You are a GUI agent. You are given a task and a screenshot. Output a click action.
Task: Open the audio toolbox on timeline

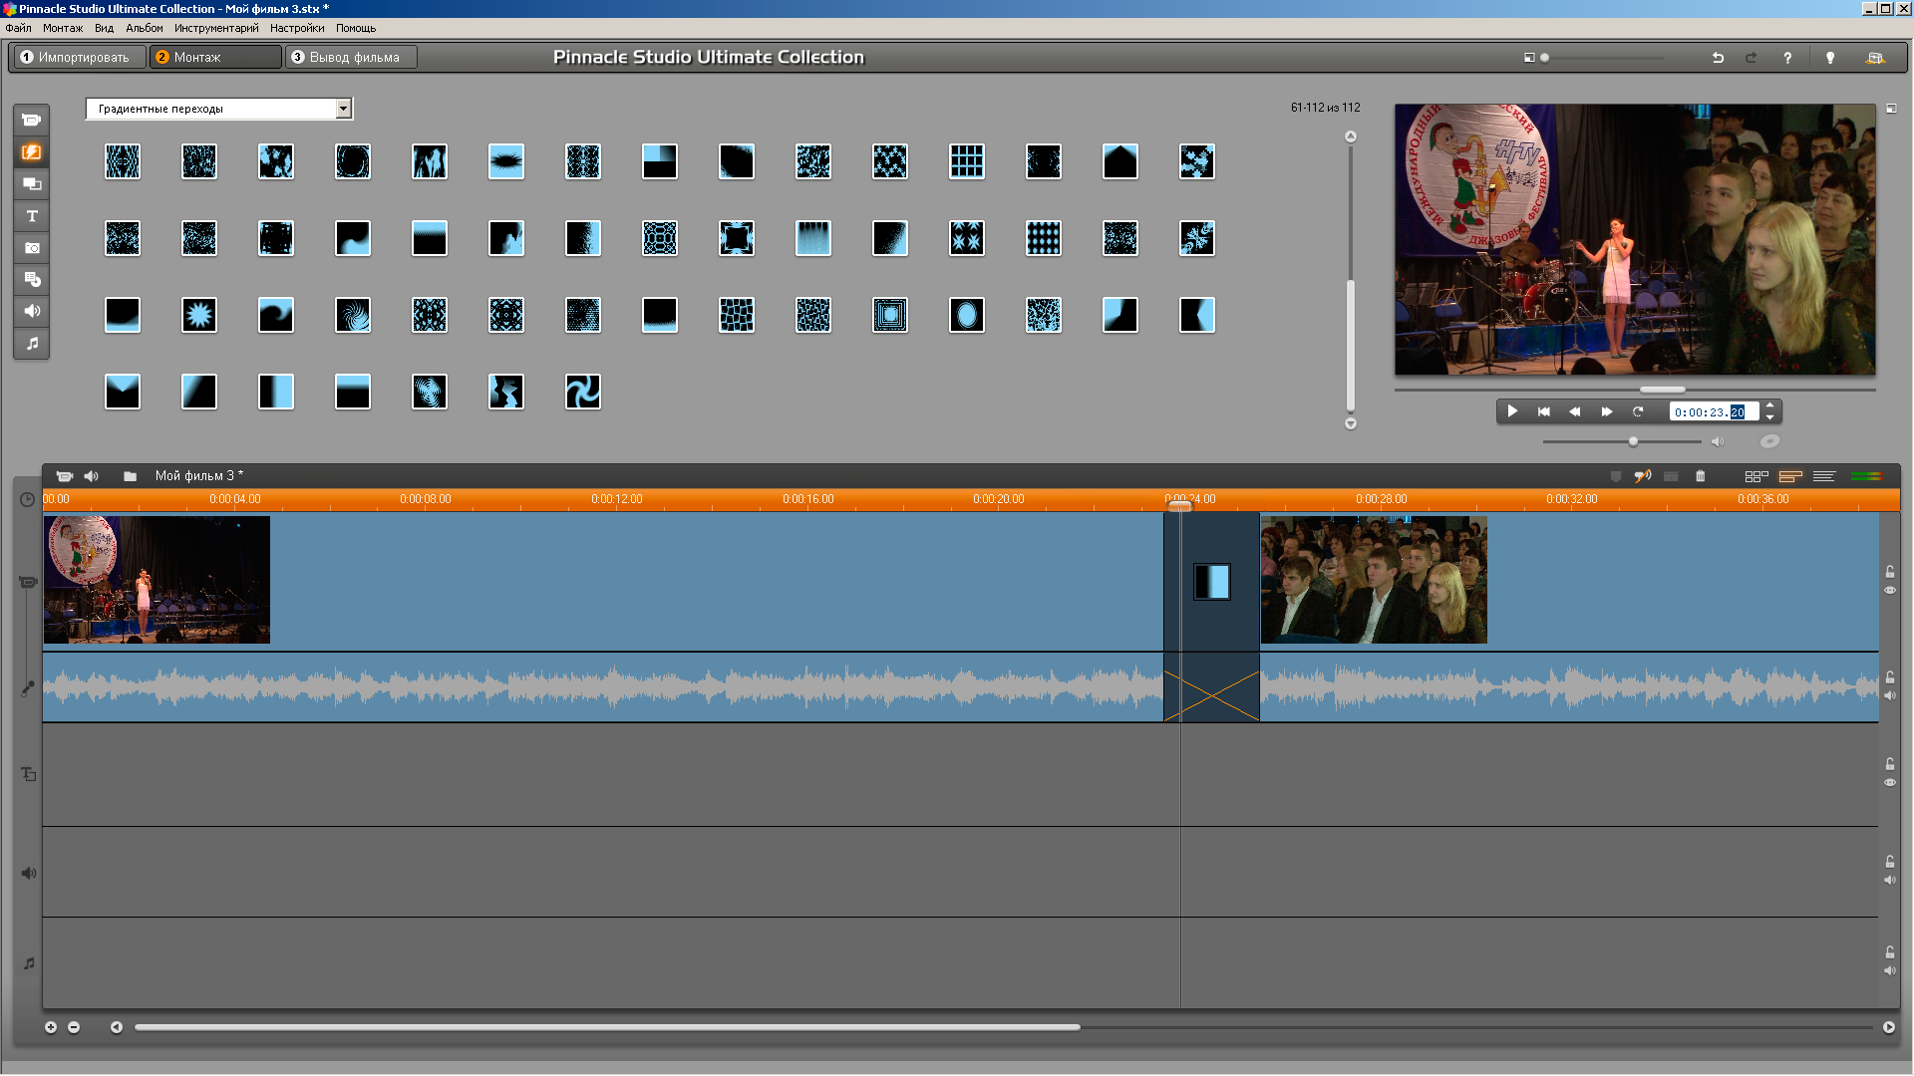point(92,476)
